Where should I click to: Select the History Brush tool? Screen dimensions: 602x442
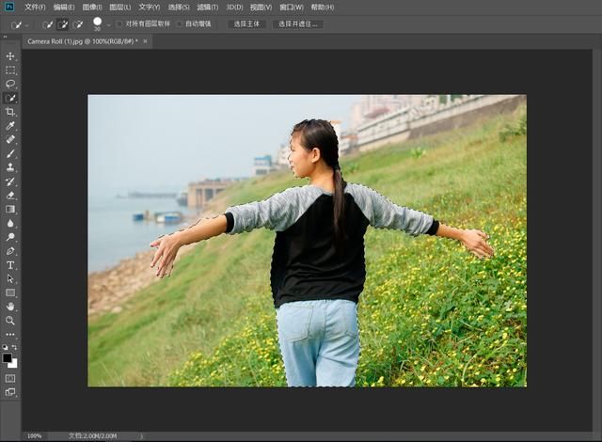tap(10, 182)
